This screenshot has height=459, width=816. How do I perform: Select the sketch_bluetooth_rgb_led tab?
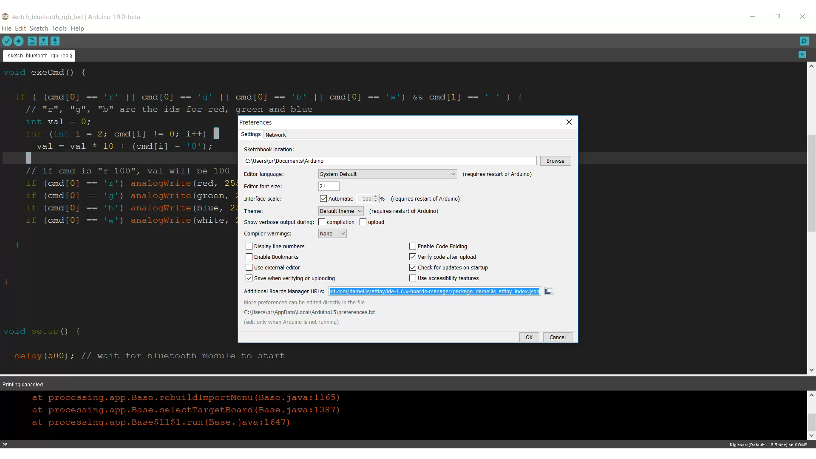40,56
